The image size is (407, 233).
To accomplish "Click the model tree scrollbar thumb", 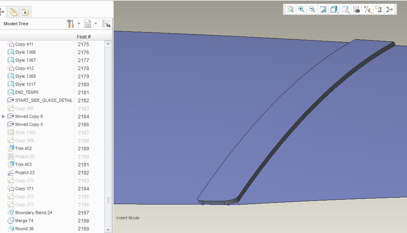I will coord(108,200).
